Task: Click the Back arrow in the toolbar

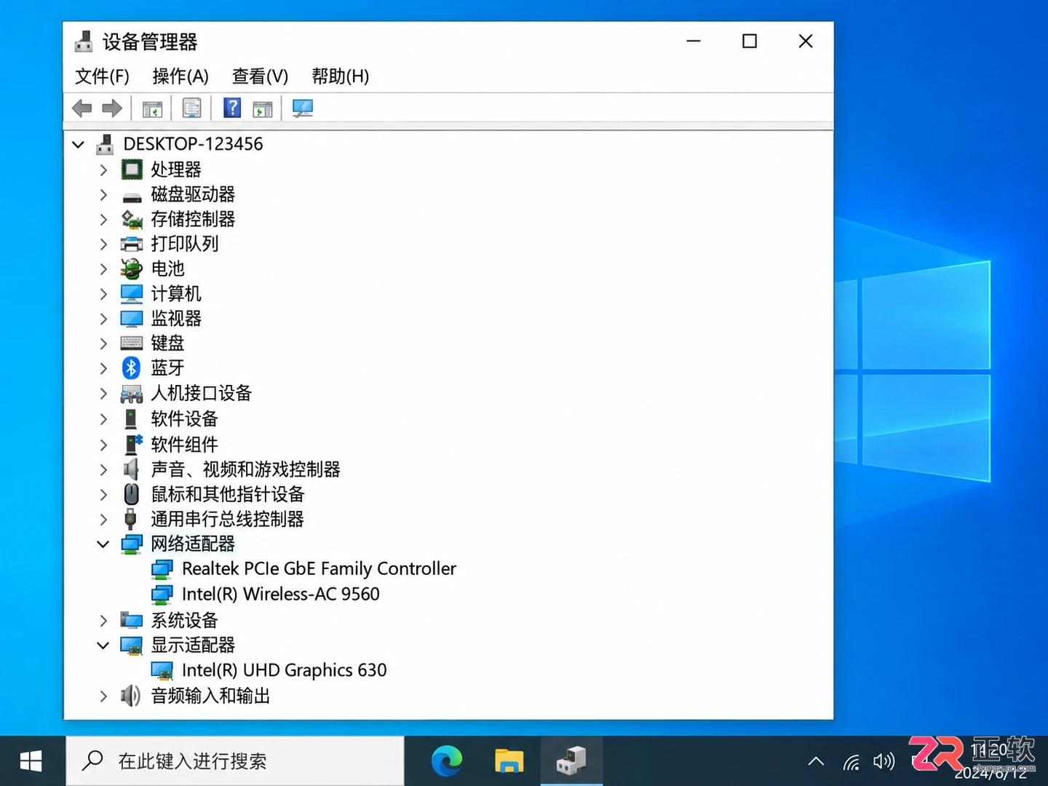Action: [x=82, y=108]
